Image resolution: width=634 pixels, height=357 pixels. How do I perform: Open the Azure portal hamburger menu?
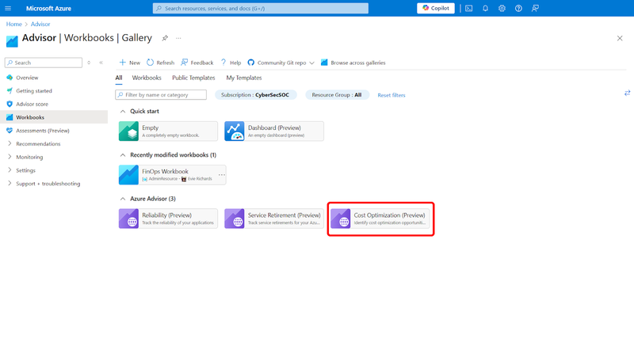8,8
